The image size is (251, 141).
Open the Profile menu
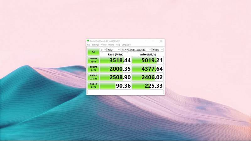(104, 45)
